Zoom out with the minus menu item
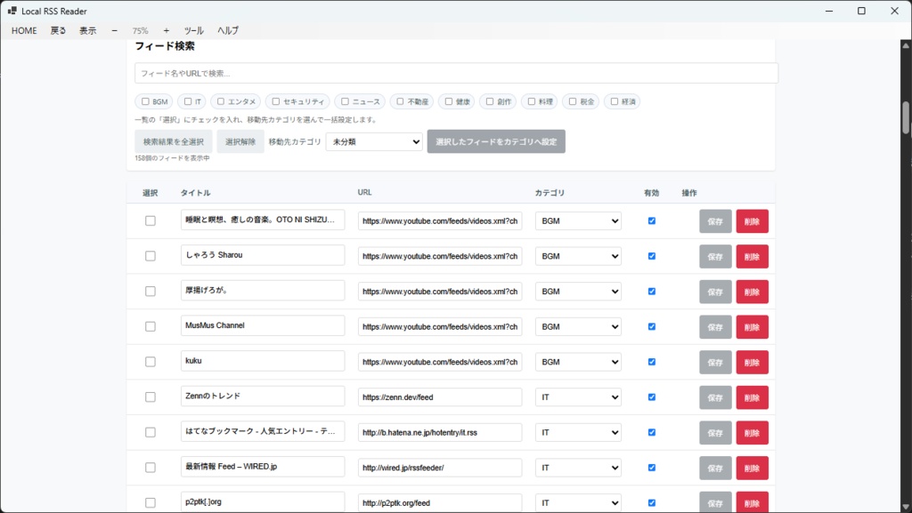This screenshot has width=912, height=513. click(x=114, y=31)
